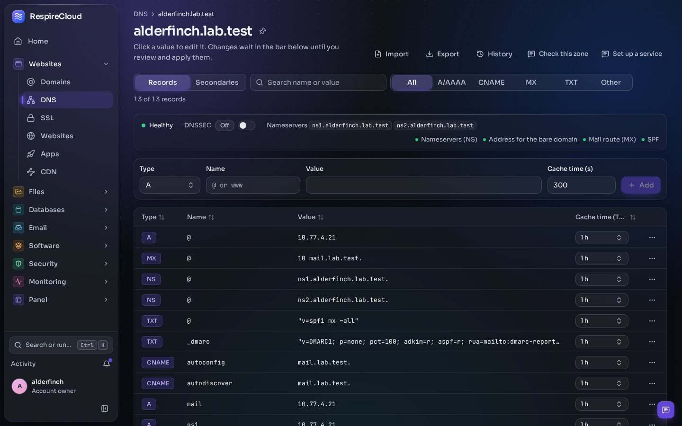
Task: Open row actions for ns1 NS record
Action: (652, 279)
